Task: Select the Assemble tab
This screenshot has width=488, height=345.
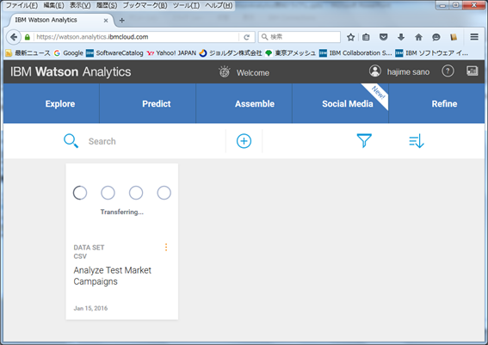Action: (255, 103)
